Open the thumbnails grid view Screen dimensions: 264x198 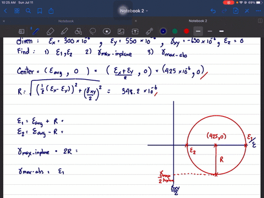17,11
